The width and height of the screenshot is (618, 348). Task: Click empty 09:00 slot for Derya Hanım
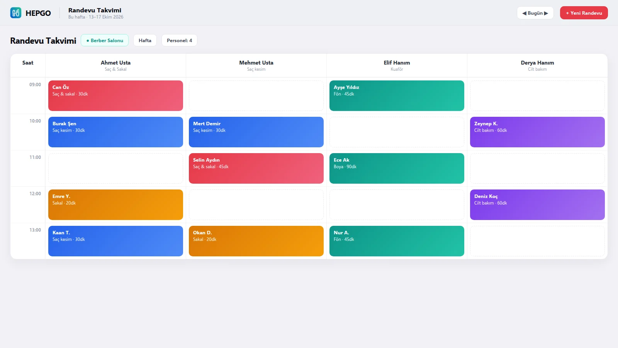point(537,96)
